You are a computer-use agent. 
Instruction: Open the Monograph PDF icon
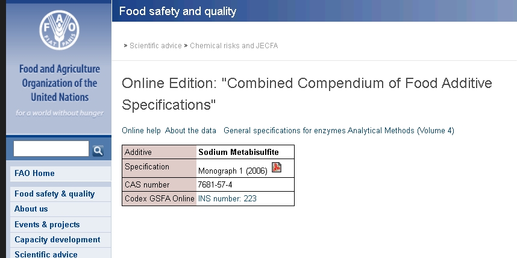pyautogui.click(x=277, y=167)
